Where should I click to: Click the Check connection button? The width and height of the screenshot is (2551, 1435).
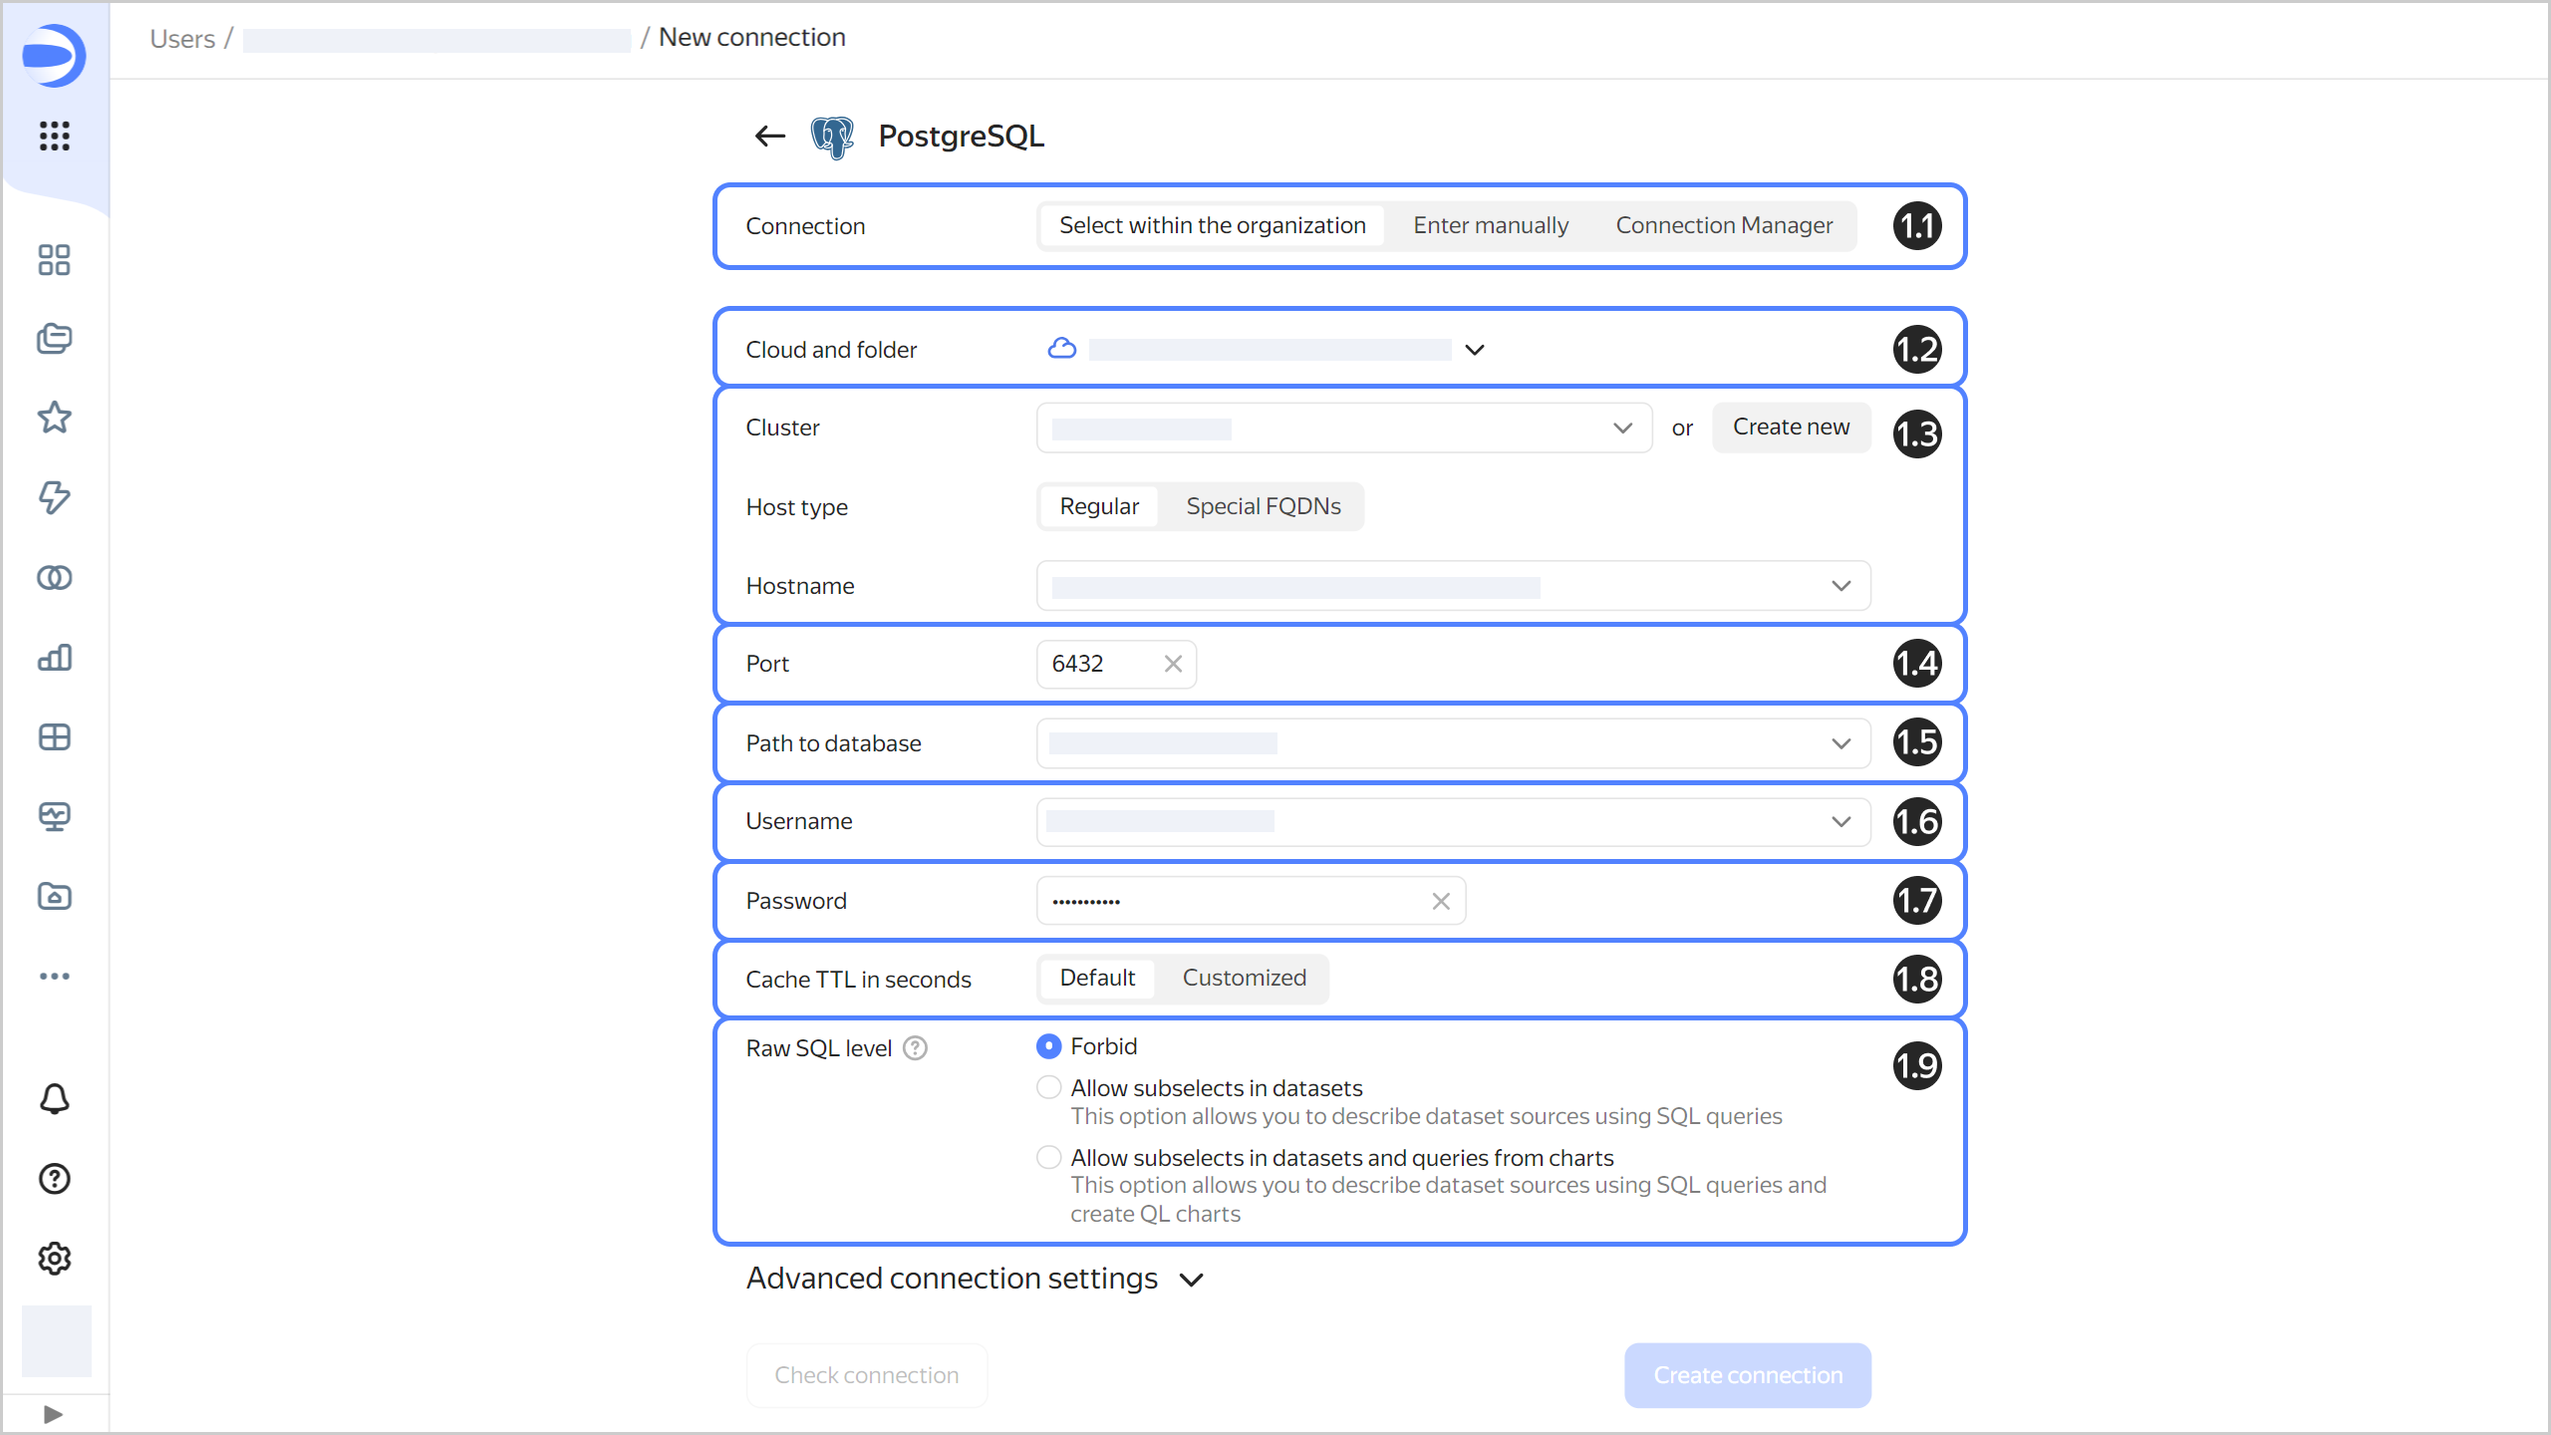[x=867, y=1375]
